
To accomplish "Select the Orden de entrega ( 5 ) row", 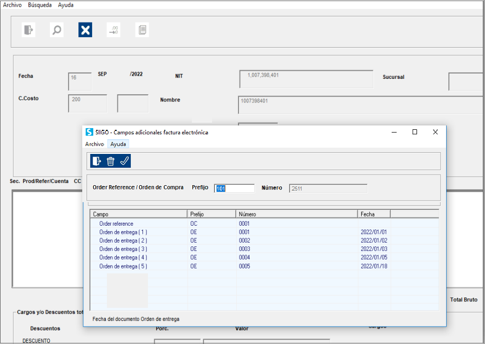I will 123,266.
